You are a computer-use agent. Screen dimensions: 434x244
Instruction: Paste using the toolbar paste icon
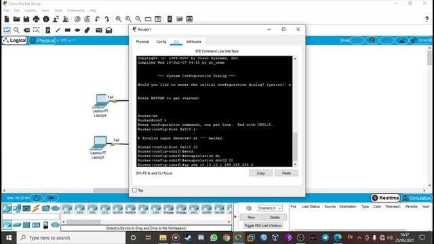coord(87,19)
